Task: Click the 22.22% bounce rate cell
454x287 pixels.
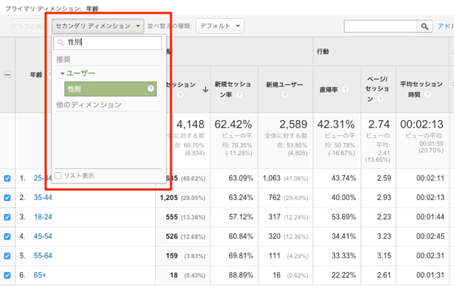Action: (344, 275)
